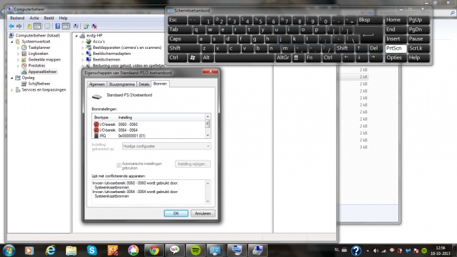The height and width of the screenshot is (257, 457).
Task: Switch to the Stuurprogramma tab
Action: click(x=121, y=84)
